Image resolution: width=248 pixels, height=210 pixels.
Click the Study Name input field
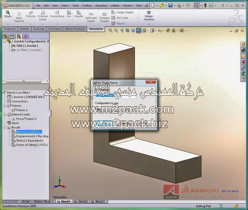(x=116, y=96)
